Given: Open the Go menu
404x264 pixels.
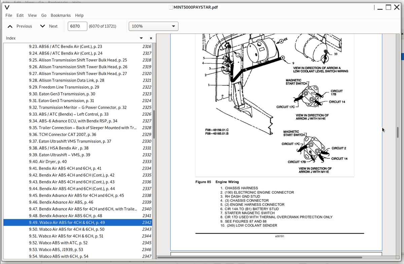Looking at the screenshot, I should 44,15.
